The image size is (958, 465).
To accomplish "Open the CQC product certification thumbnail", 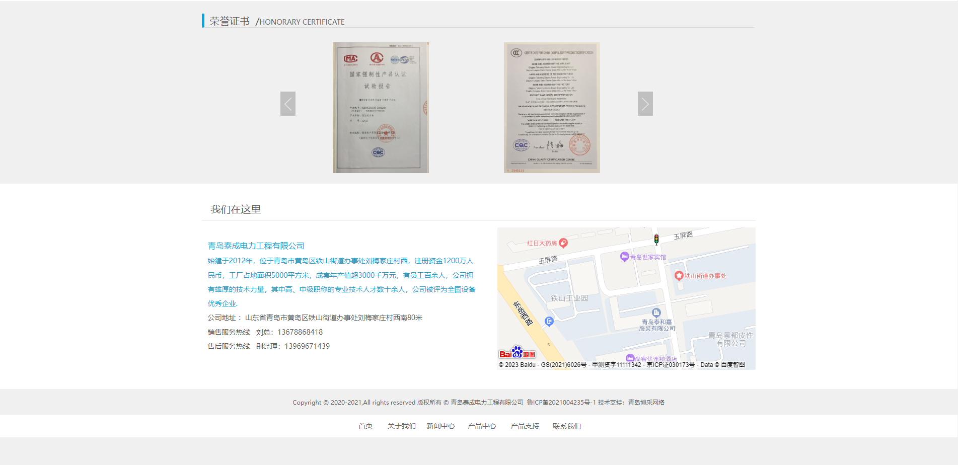I will coord(552,108).
